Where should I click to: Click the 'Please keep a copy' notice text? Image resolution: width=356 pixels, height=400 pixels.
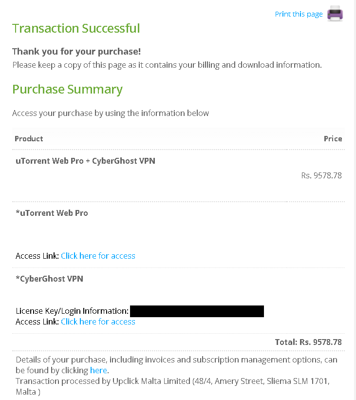167,65
